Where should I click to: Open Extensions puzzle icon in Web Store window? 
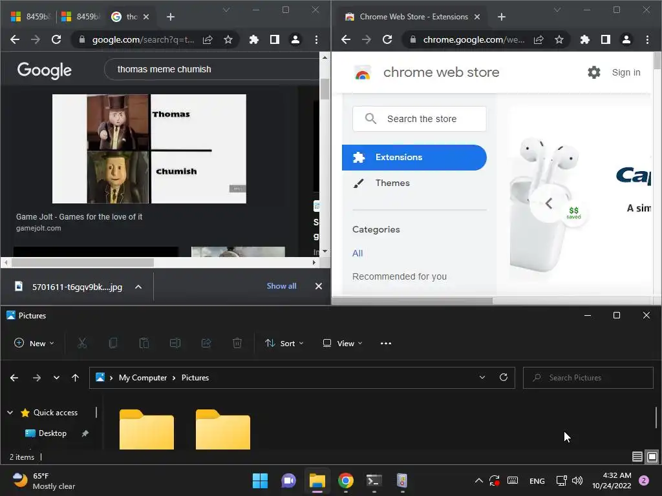584,39
